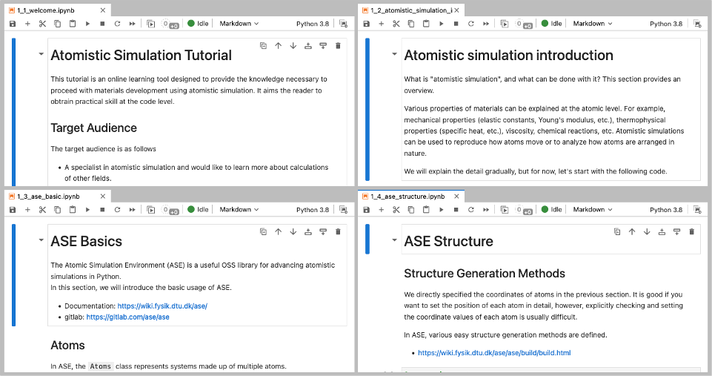Restart and run all cells in 1_1_welcome

[132, 24]
